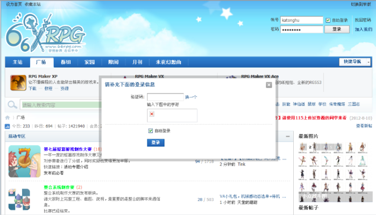Click the 66RPG site logo

pos(46,33)
